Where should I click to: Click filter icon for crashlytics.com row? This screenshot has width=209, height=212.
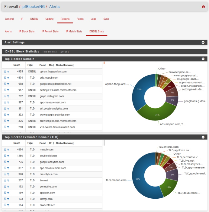point(8,174)
